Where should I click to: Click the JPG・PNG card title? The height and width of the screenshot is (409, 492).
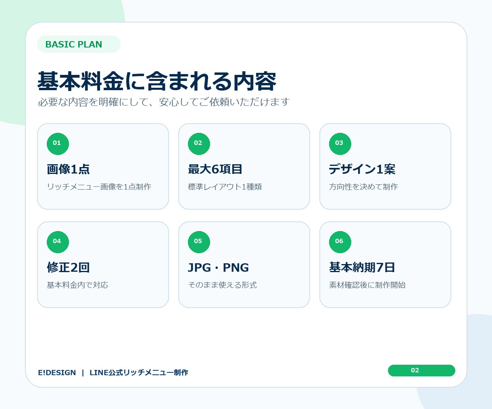pyautogui.click(x=218, y=267)
